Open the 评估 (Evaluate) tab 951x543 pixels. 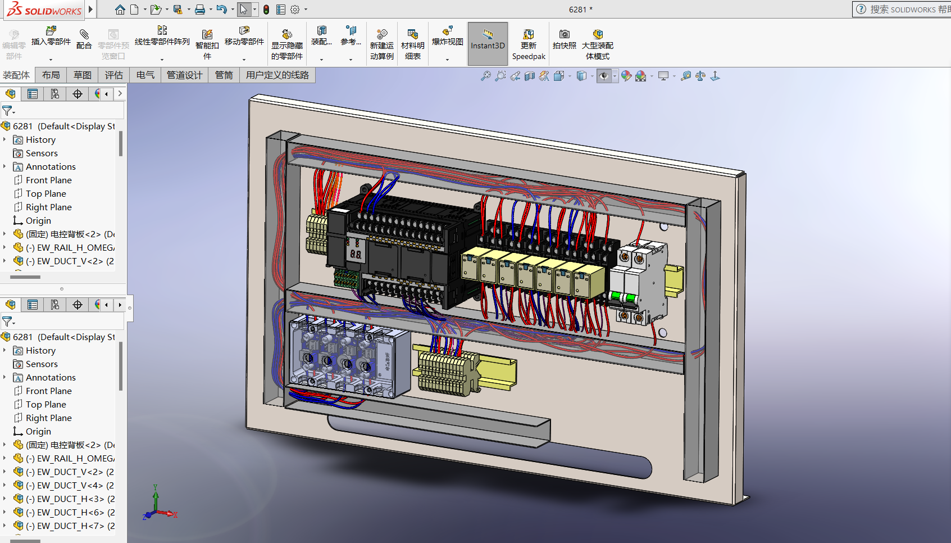click(113, 75)
